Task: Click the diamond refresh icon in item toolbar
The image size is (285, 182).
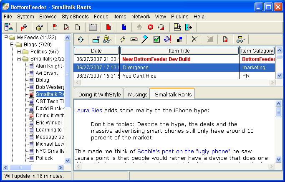Action: click(81, 39)
